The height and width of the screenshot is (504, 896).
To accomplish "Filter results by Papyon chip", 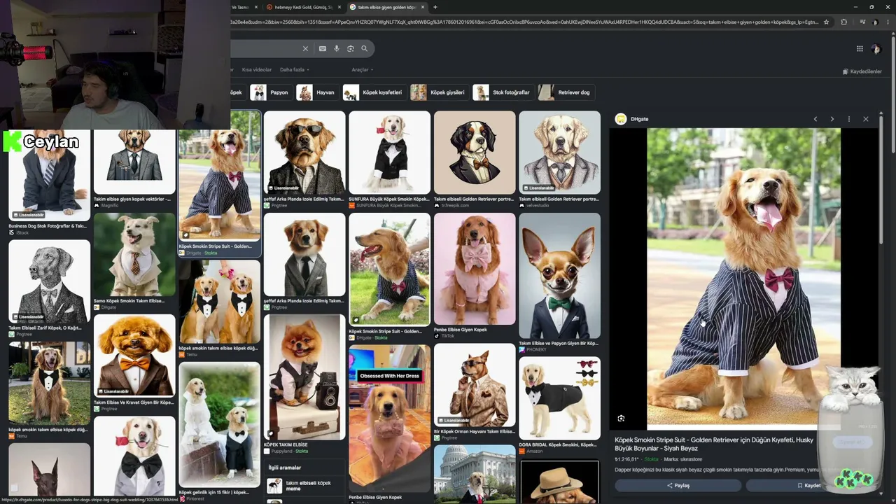I will (270, 92).
